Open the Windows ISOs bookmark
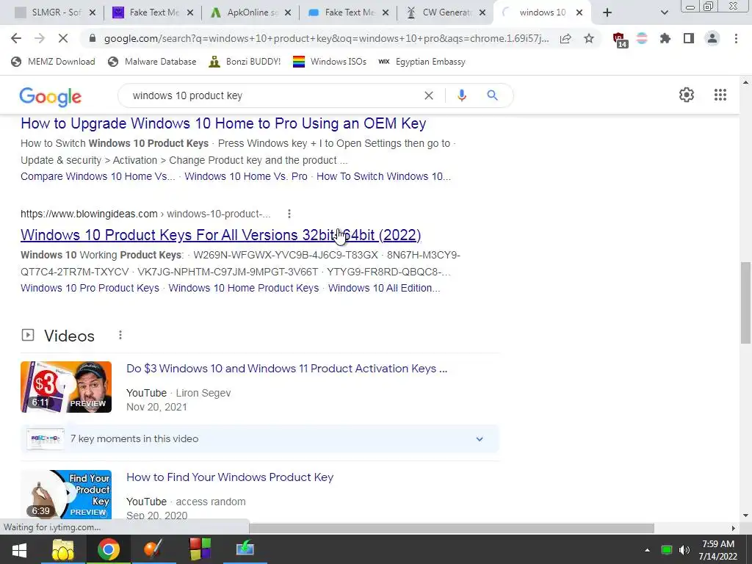This screenshot has height=564, width=752. [x=330, y=62]
